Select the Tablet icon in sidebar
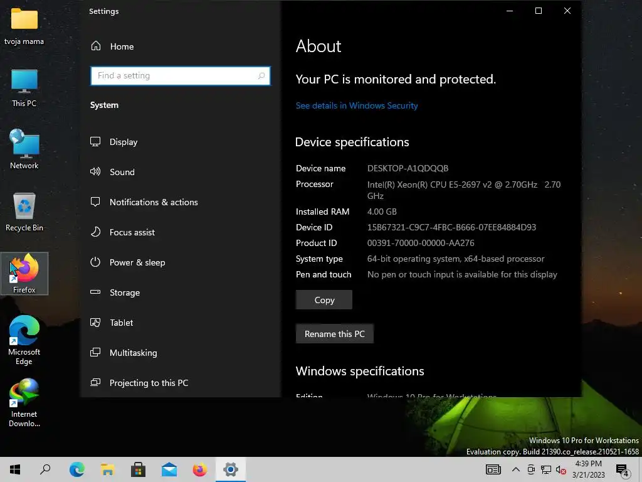The image size is (642, 482). 95,323
